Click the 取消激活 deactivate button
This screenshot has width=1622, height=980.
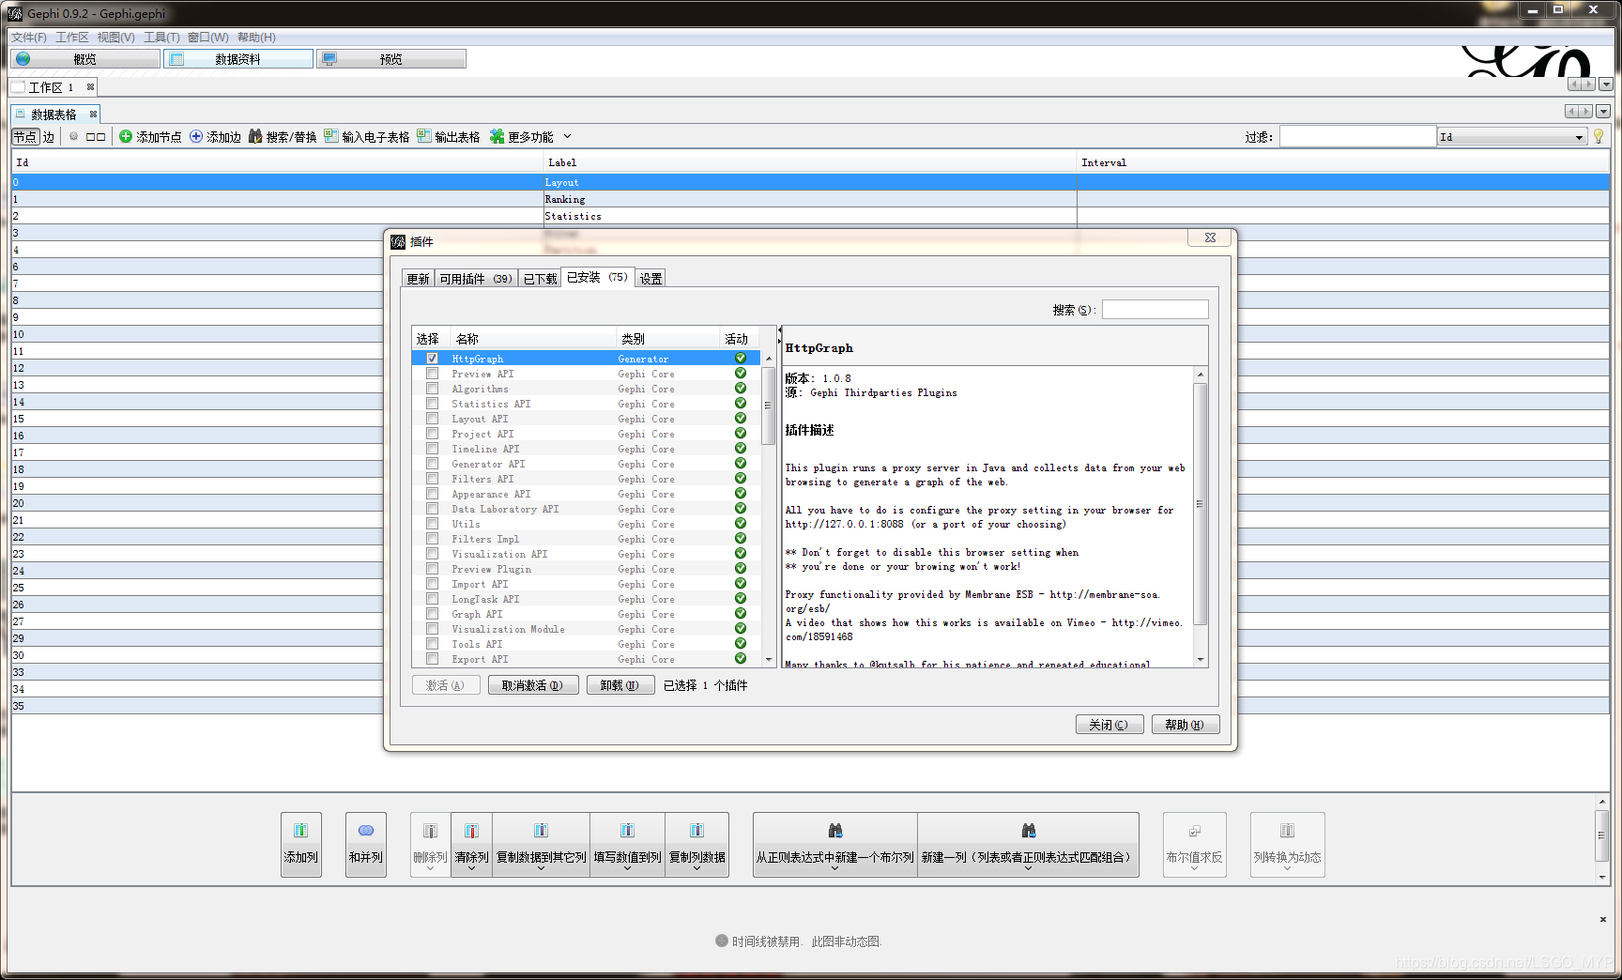click(x=532, y=685)
